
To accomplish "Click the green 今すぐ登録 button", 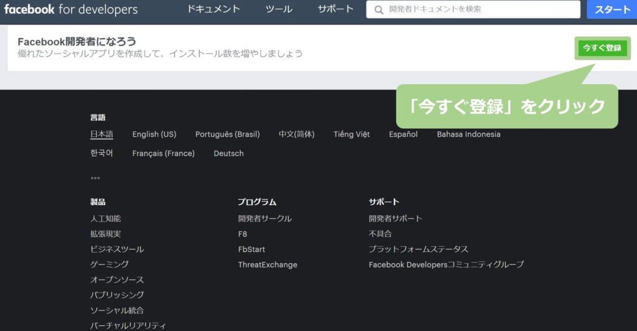I will tap(602, 48).
